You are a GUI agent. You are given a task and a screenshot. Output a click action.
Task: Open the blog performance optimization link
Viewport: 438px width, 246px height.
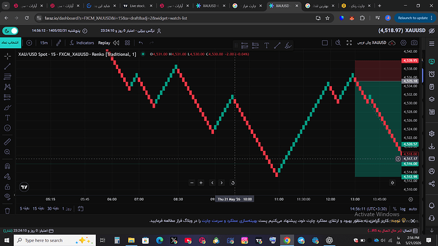[x=229, y=221]
